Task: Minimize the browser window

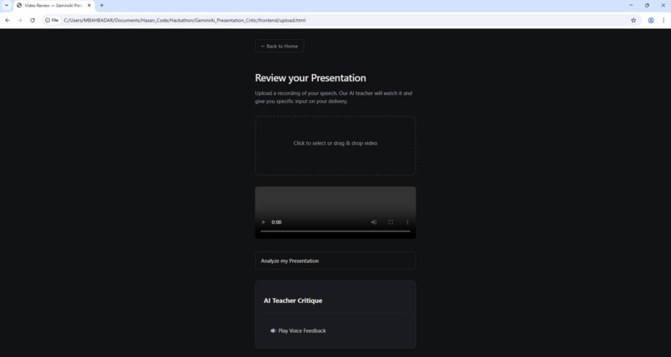Action: (x=631, y=5)
